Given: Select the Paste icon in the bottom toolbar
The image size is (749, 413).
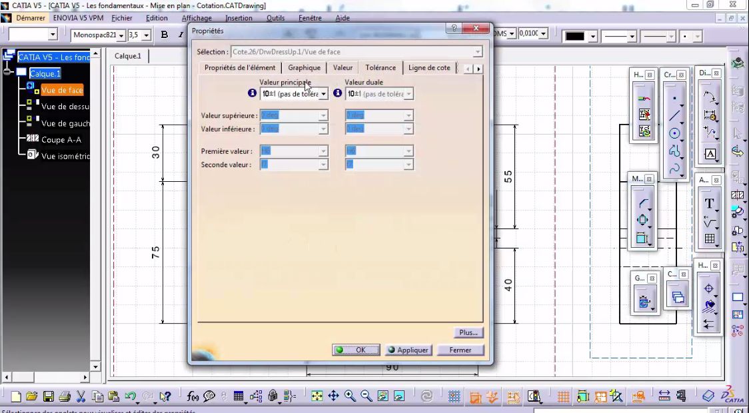Looking at the screenshot, I should tap(112, 396).
